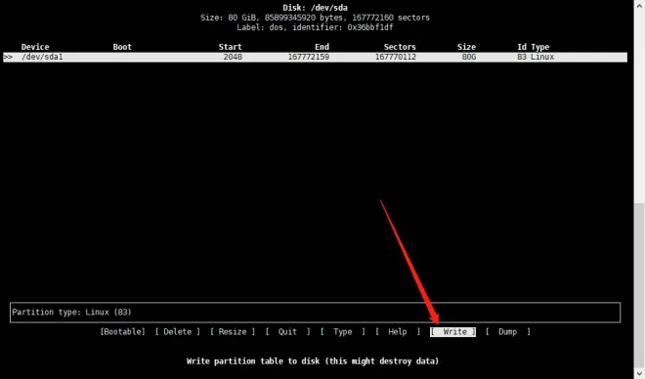Select the Resize menu option
Viewport: 645px width, 379px height.
(233, 332)
